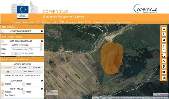Click Report a map error link

click(161, 98)
